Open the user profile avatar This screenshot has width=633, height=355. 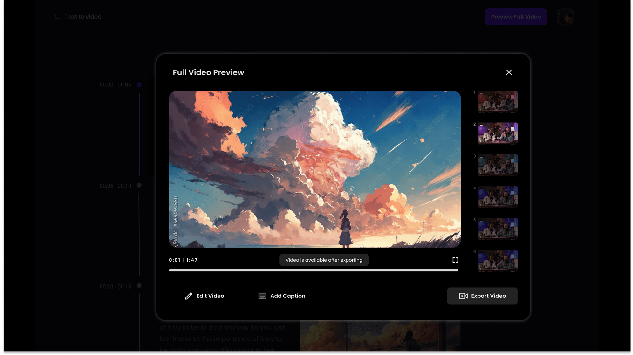coord(565,17)
